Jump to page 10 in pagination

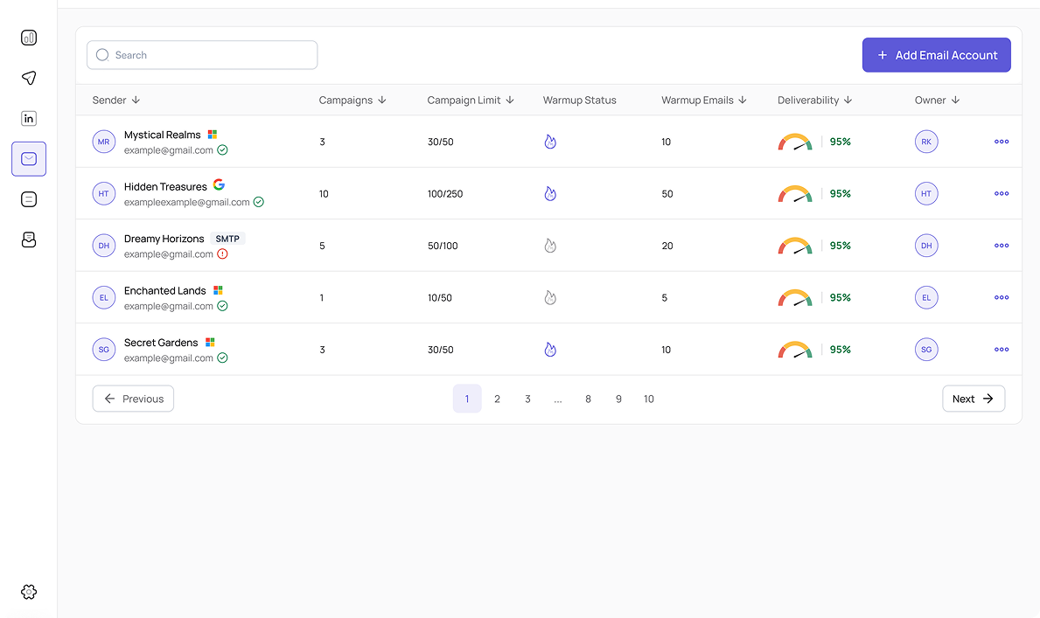pyautogui.click(x=649, y=399)
